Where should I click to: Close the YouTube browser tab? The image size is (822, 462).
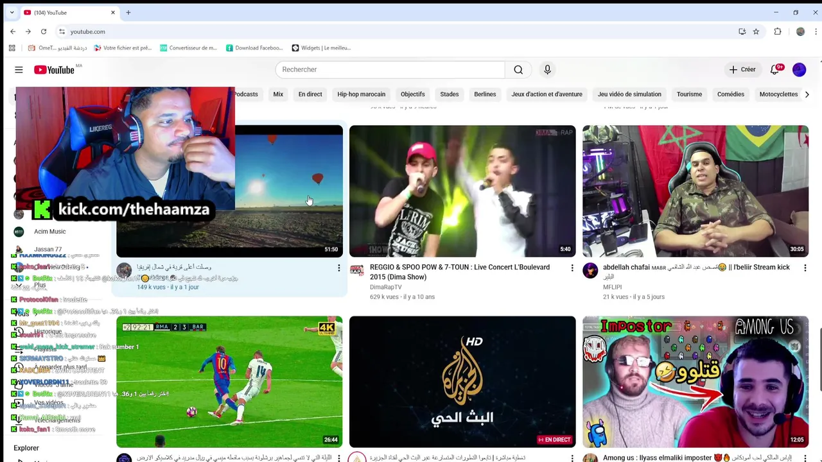coord(113,12)
